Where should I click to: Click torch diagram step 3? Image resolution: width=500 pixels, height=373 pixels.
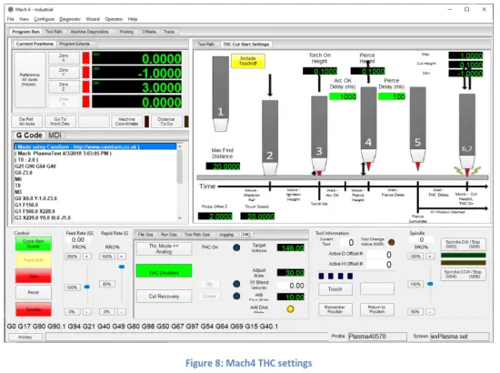point(319,136)
